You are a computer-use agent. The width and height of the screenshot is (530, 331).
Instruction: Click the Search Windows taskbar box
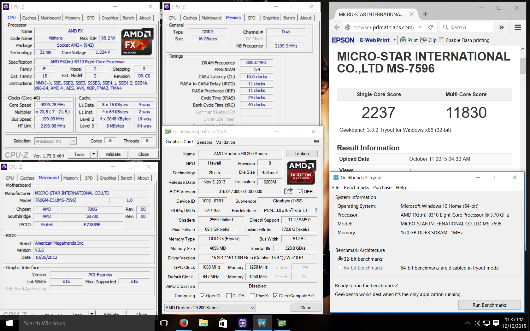pos(87,323)
